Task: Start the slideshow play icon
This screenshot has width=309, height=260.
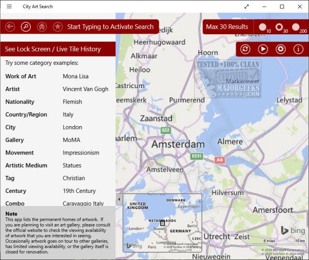Action: point(263,49)
